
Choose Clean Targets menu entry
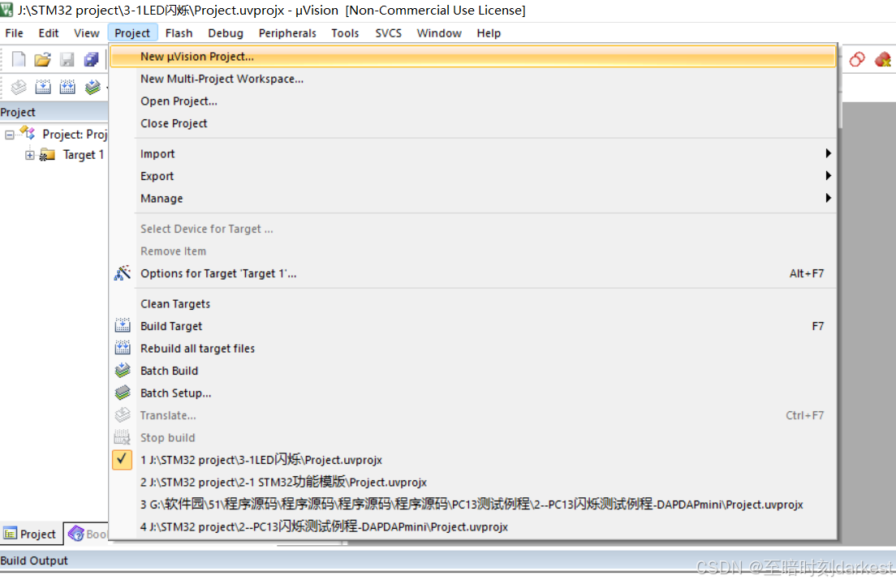(474, 303)
